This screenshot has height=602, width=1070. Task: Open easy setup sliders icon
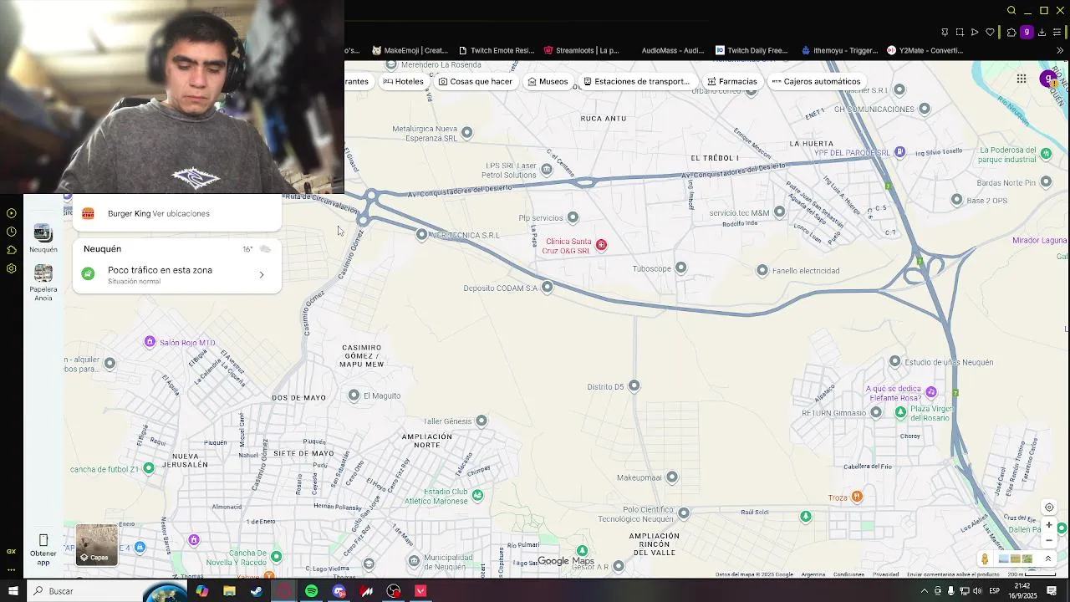coord(1058,33)
